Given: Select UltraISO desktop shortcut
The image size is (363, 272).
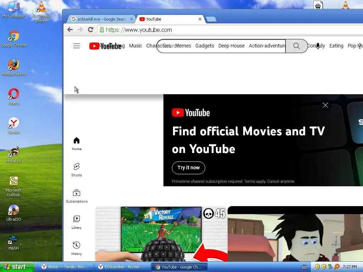Looking at the screenshot, I should point(14,213).
